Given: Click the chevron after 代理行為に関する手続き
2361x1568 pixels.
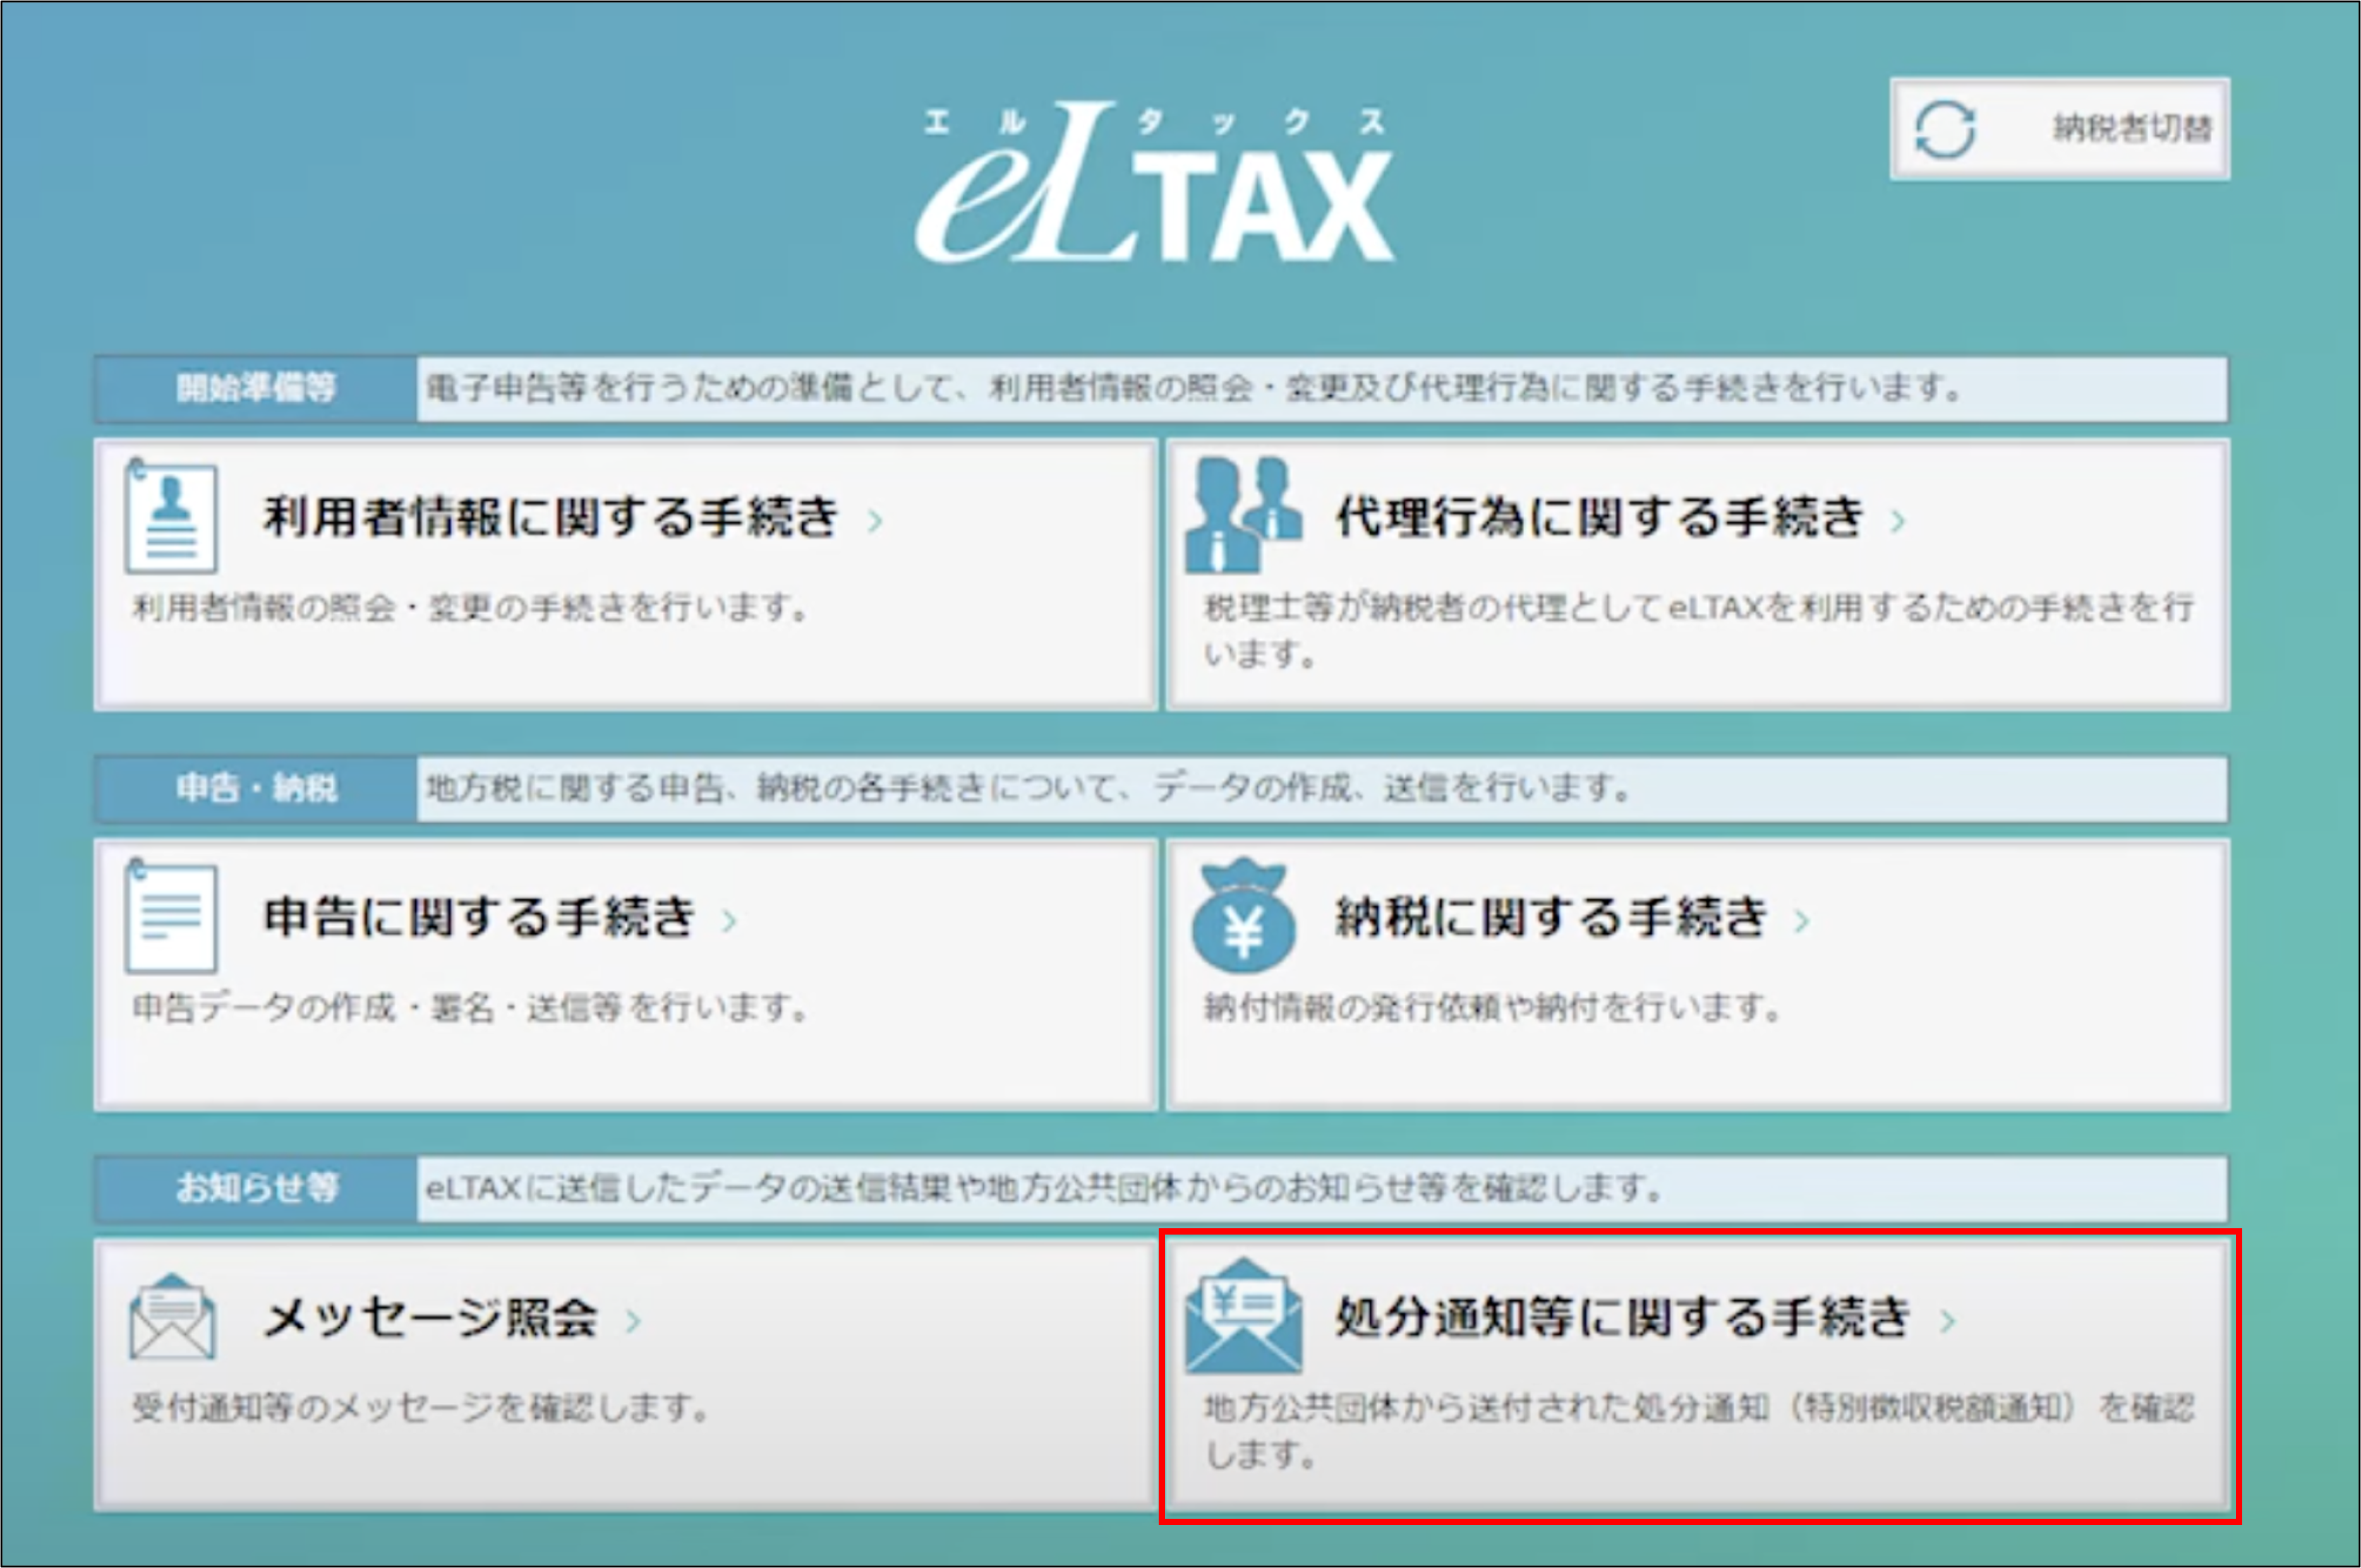Looking at the screenshot, I should point(1898,521).
